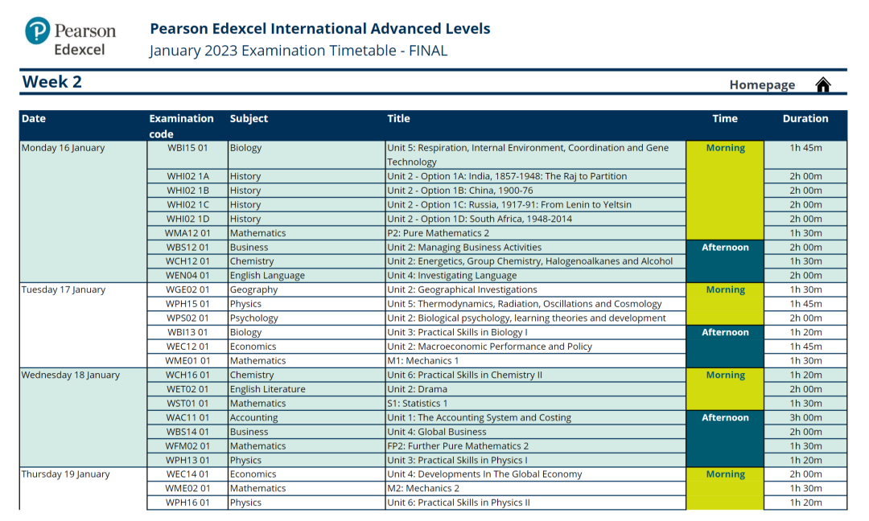
Task: Click exam code 'WPH15 01'
Action: (187, 304)
